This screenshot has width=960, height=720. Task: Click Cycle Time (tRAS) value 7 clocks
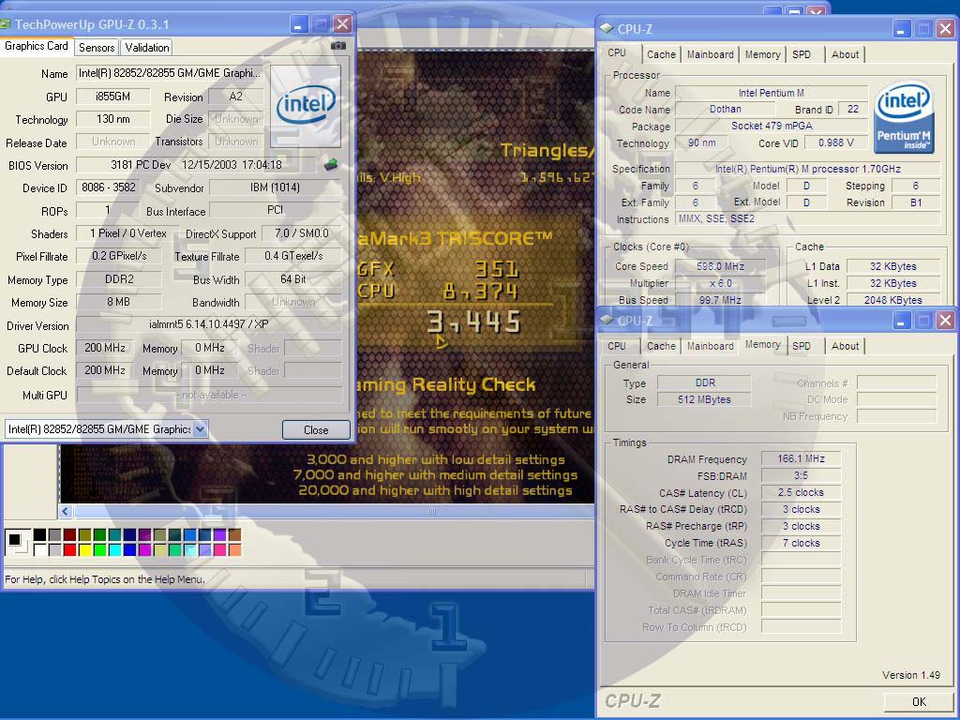[x=801, y=543]
